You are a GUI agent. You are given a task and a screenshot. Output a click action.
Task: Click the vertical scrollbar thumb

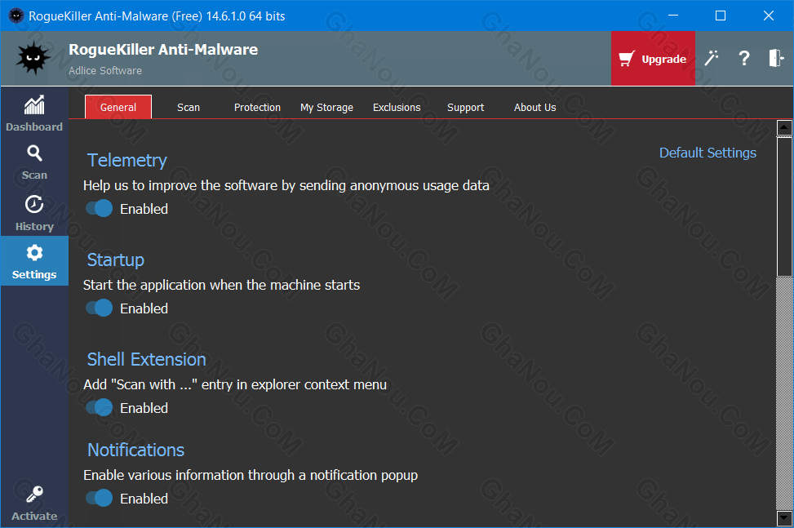tap(784, 206)
